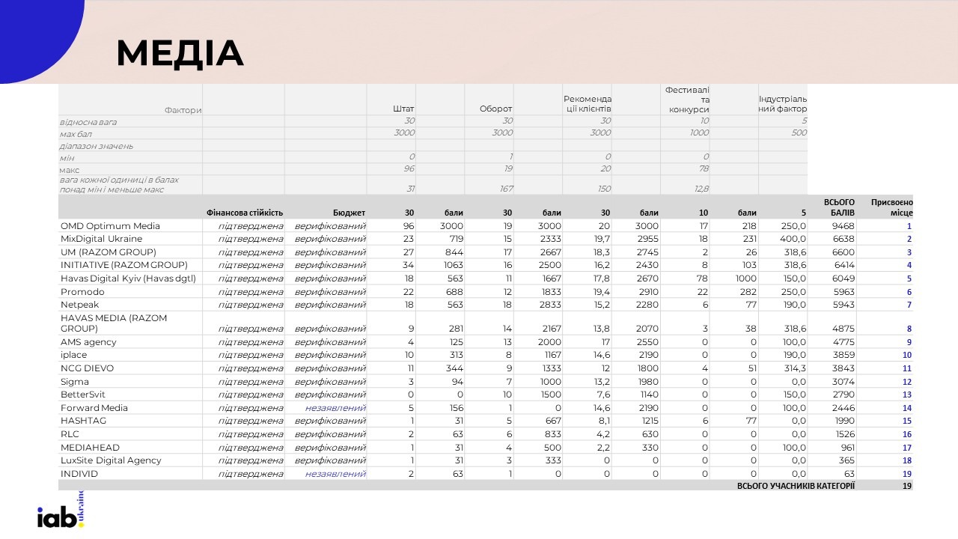Viewport: 958px width, 539px height.
Task: Click the Присвоєно місце column header
Action: [x=891, y=207]
